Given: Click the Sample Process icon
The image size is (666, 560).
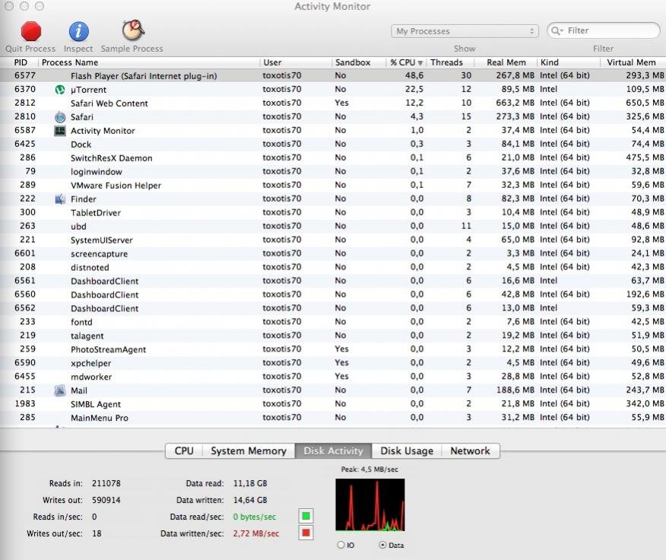Looking at the screenshot, I should pyautogui.click(x=132, y=30).
